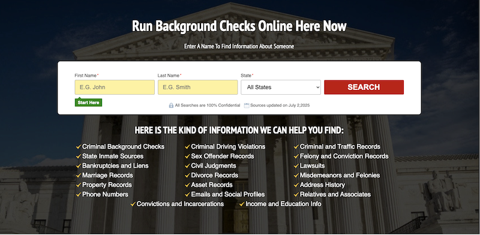This screenshot has width=480, height=235.
Task: Click the Last Name input field
Action: tap(198, 87)
